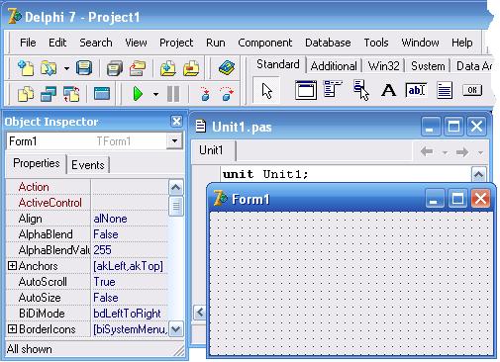Screen dimensions: 500x362
Task: Select the PopupMenu component icon
Action: (x=361, y=90)
